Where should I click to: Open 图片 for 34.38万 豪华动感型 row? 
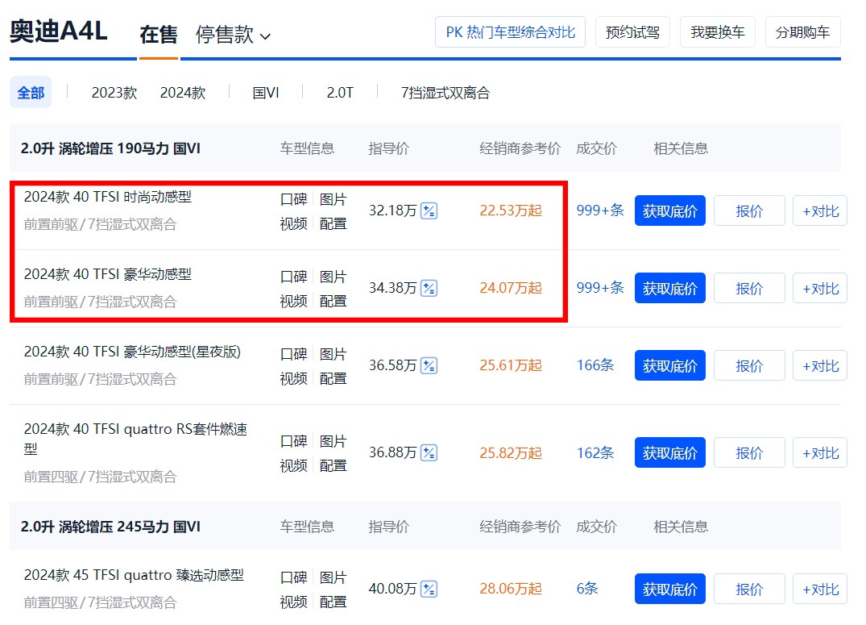click(333, 277)
